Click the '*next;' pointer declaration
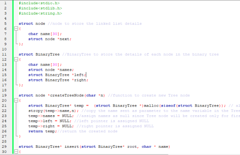Viewport: 240px width, 155px height. coord(64,39)
